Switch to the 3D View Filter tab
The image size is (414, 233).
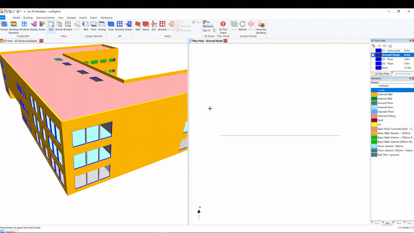coord(402,74)
